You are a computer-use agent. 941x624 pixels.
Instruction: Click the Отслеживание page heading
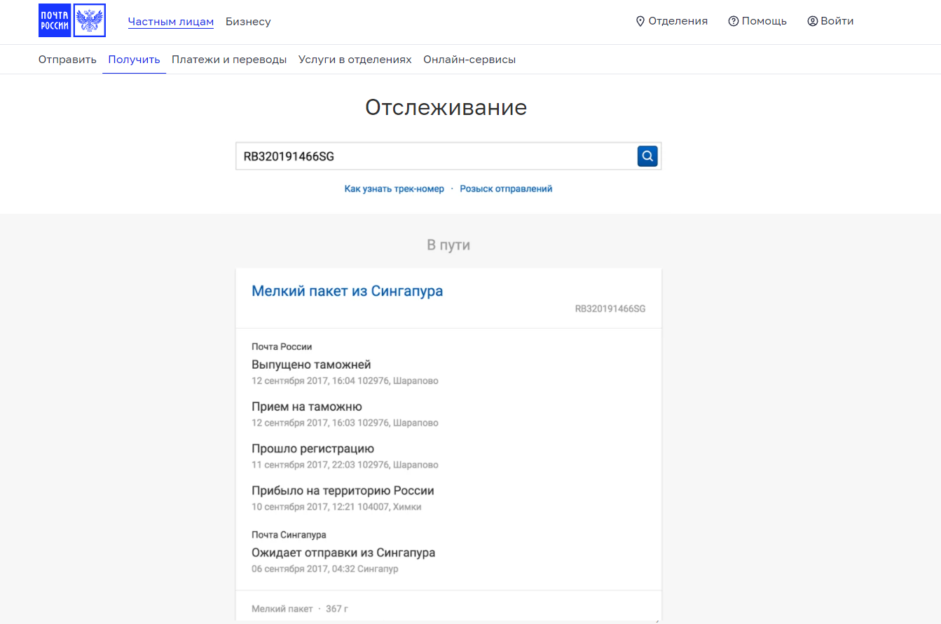(446, 107)
